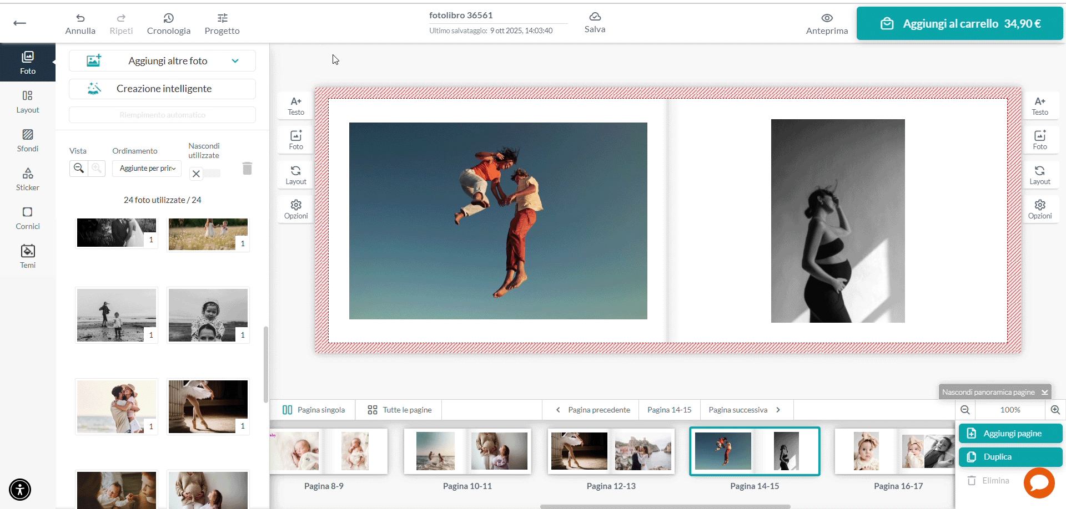Image resolution: width=1066 pixels, height=509 pixels.
Task: Switch to Tutte le pagine view
Action: tap(400, 410)
